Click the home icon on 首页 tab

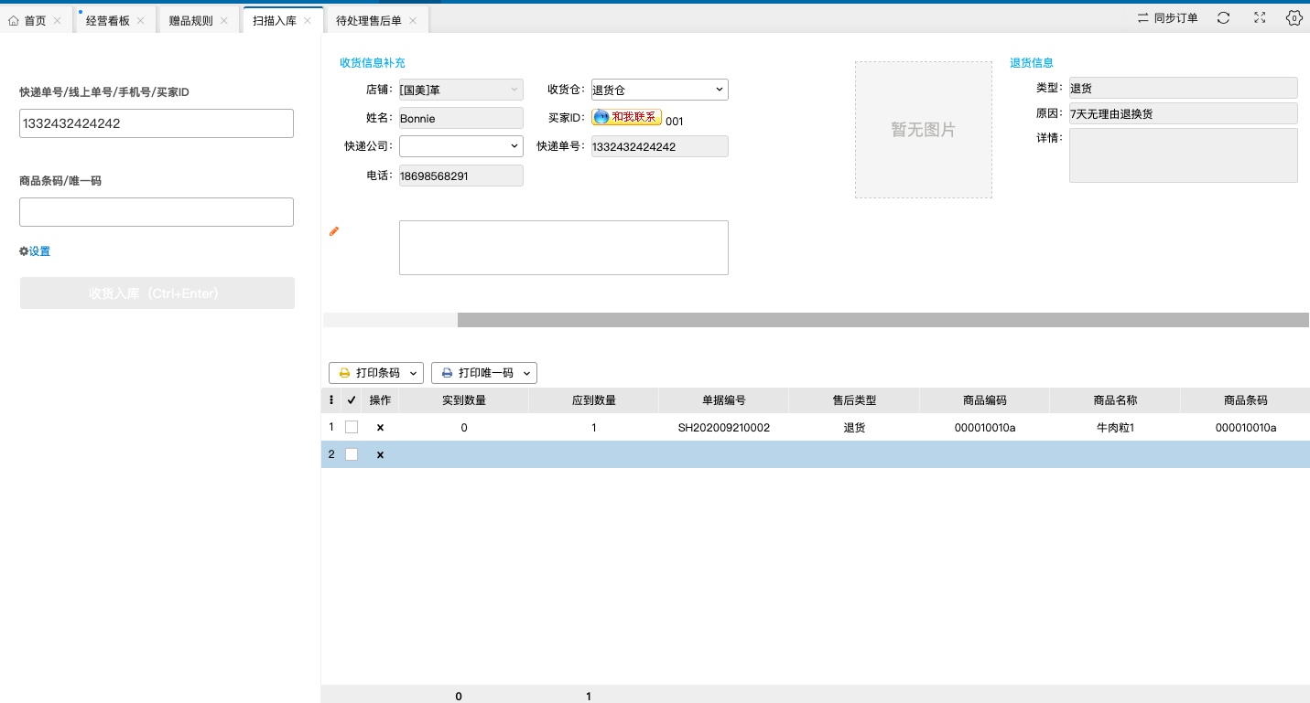click(x=14, y=20)
